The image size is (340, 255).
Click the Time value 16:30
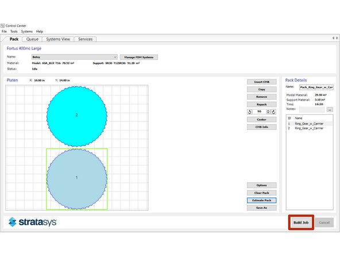pyautogui.click(x=319, y=105)
